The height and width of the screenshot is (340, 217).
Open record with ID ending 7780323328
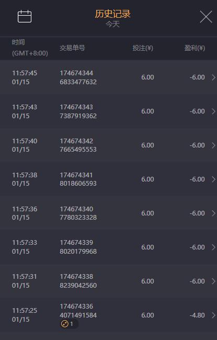[78, 213]
